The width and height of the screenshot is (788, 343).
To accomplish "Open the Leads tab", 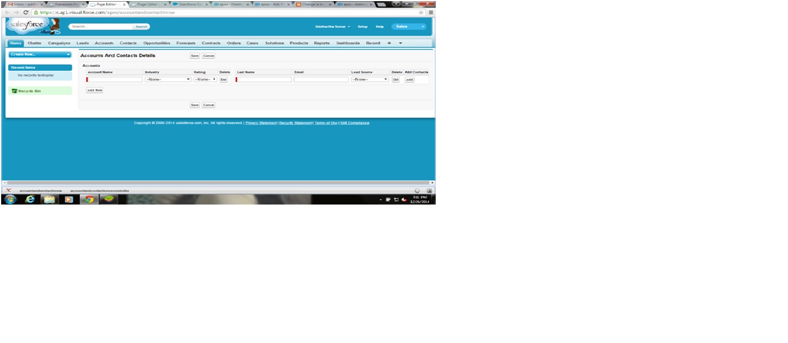I will [83, 43].
